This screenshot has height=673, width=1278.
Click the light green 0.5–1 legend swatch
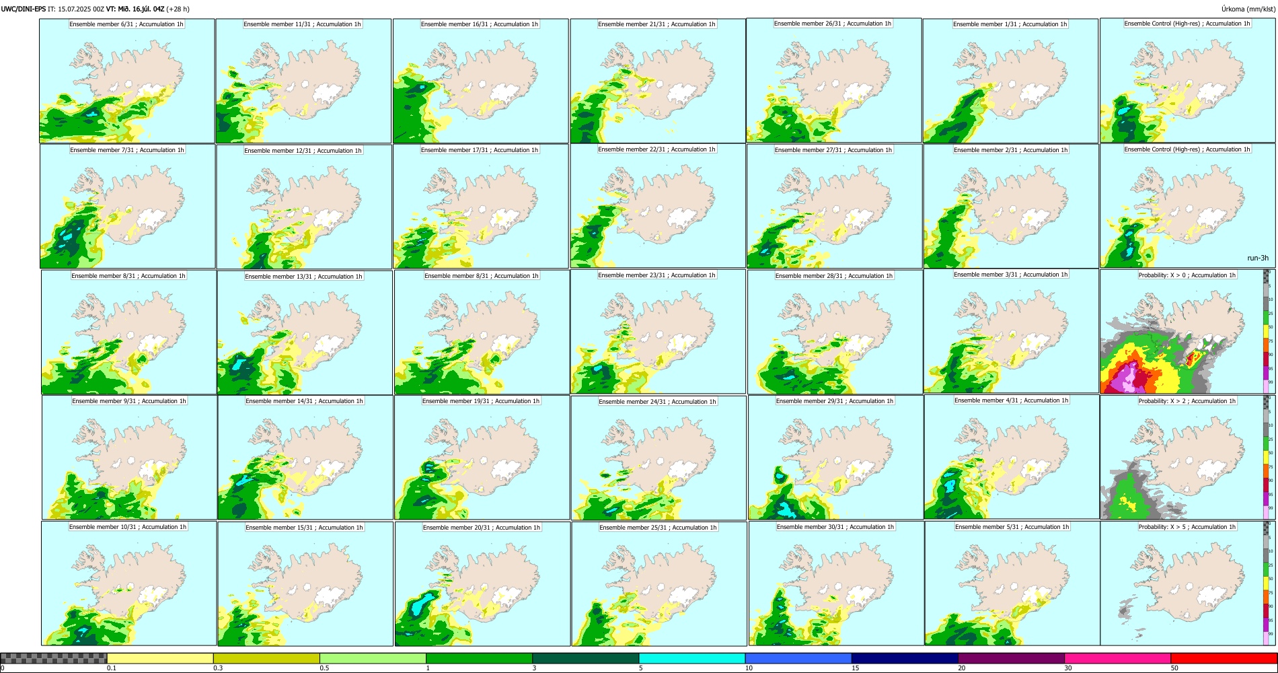(x=373, y=658)
